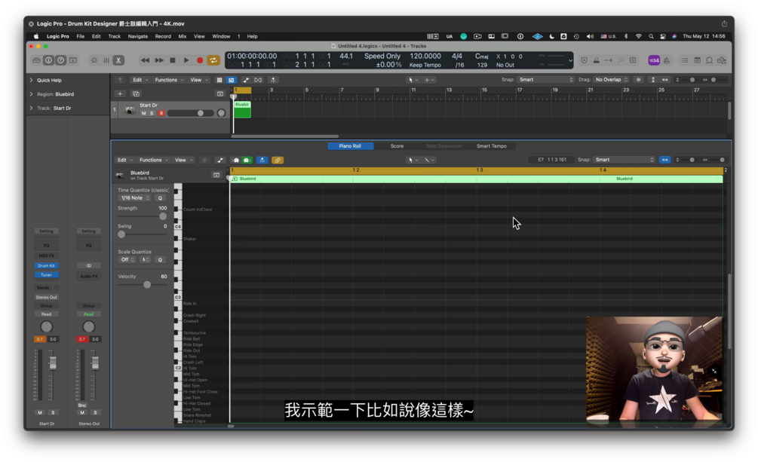The width and height of the screenshot is (758, 462).
Task: Open the Scale Quantize Off dropdown
Action: coord(127,260)
